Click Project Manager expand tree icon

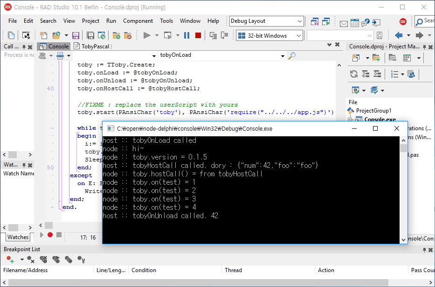point(366,74)
